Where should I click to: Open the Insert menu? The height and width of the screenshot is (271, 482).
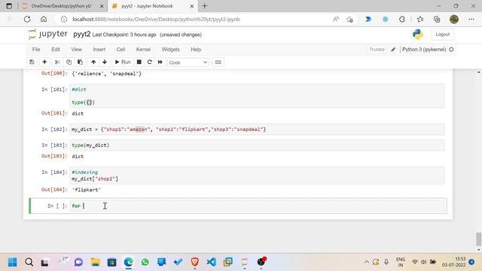pos(99,50)
